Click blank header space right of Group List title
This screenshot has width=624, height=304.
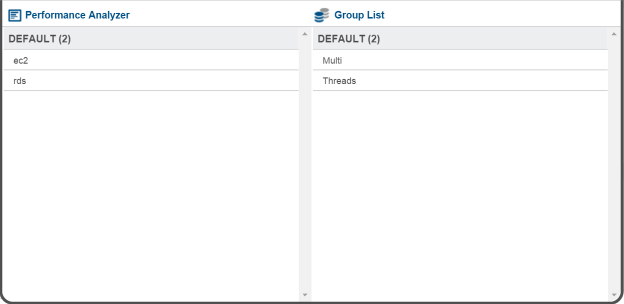pyautogui.click(x=503, y=15)
